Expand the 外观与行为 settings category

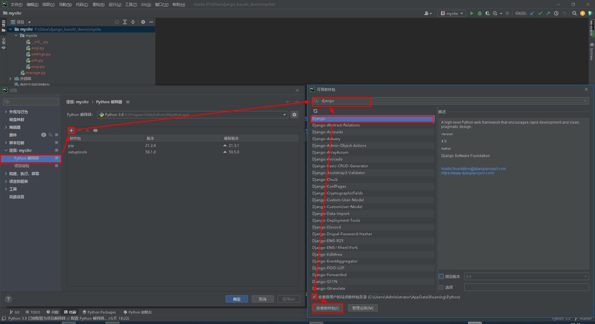tap(6, 112)
